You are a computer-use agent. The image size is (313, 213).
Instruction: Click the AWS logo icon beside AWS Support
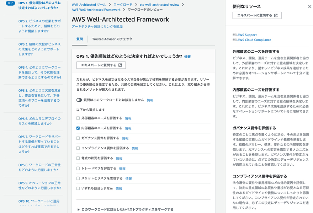[x=234, y=35]
